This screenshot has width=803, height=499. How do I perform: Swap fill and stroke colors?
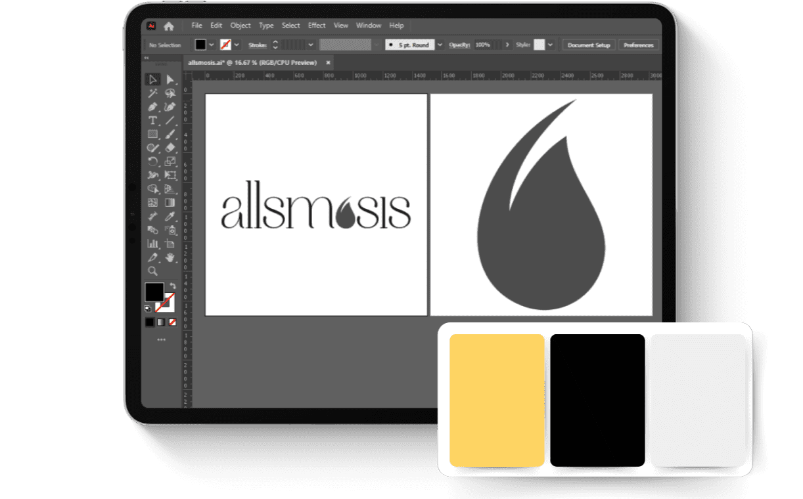click(173, 286)
